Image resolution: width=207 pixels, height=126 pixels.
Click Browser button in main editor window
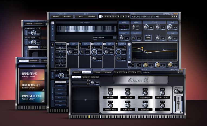tap(56, 17)
